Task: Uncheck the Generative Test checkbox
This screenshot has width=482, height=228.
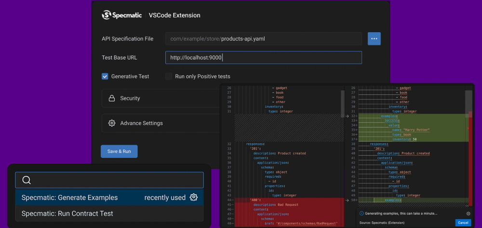Action: point(105,76)
